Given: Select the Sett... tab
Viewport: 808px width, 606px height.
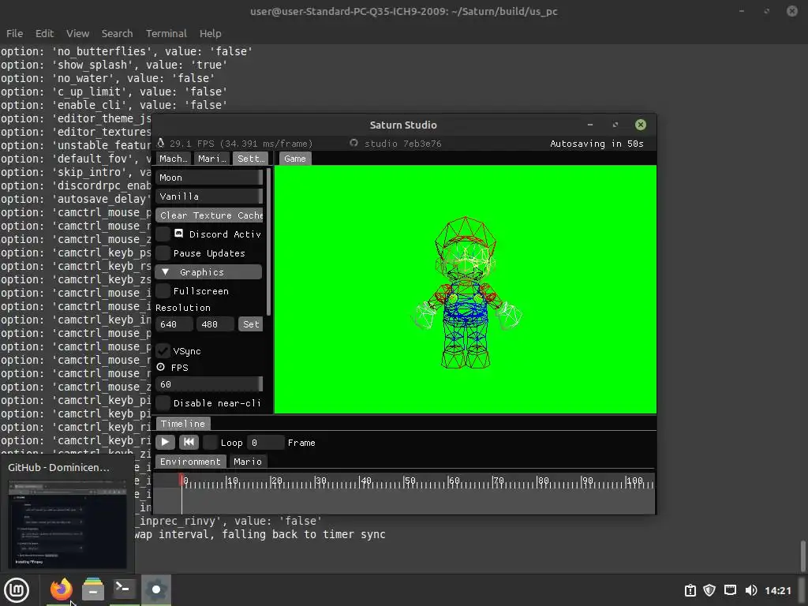Looking at the screenshot, I should tap(250, 159).
